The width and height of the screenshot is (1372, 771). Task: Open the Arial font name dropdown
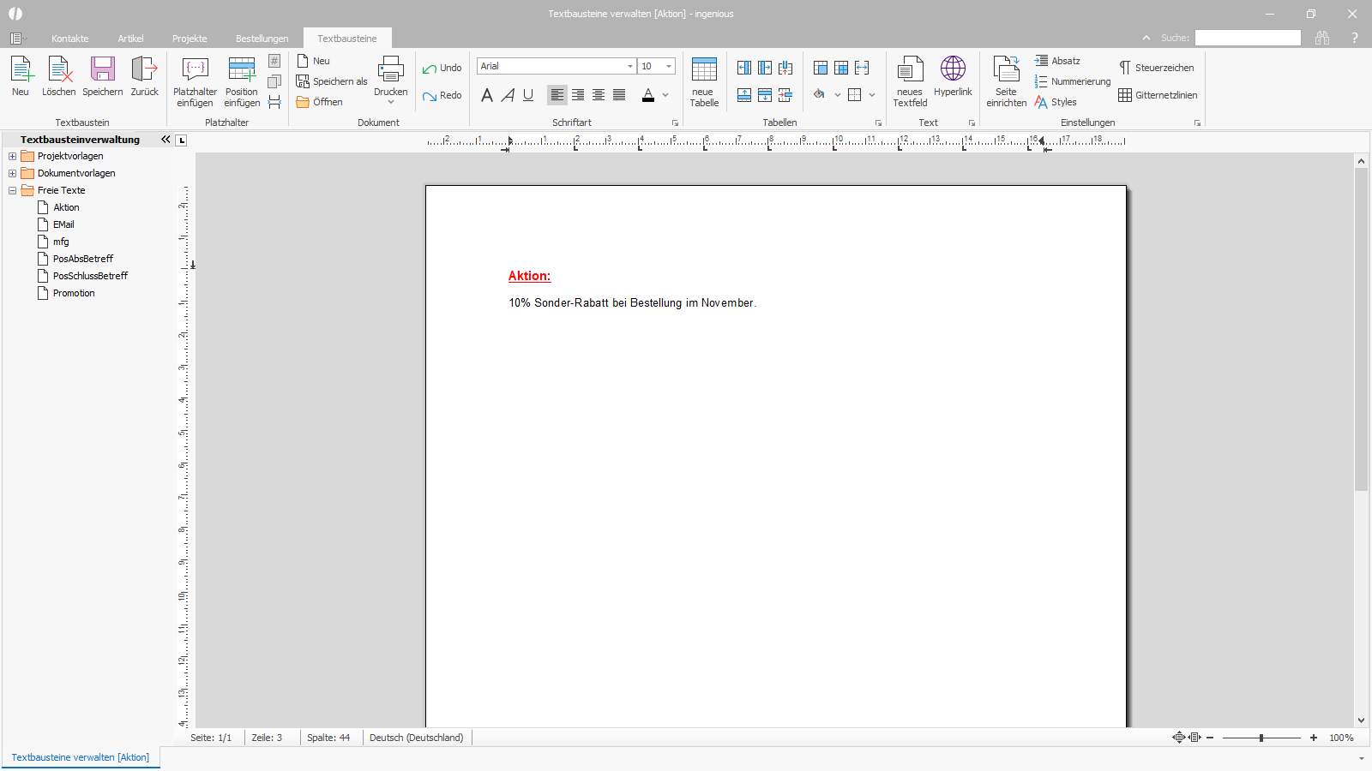(x=630, y=66)
